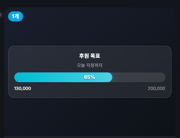This screenshot has height=138, width=180.
Task: Select the 후원 목표 heading
Action: coord(90,56)
